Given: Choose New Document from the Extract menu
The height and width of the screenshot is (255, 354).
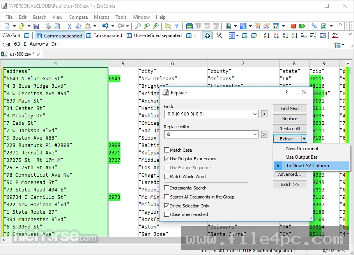Looking at the screenshot, I should coord(312,149).
